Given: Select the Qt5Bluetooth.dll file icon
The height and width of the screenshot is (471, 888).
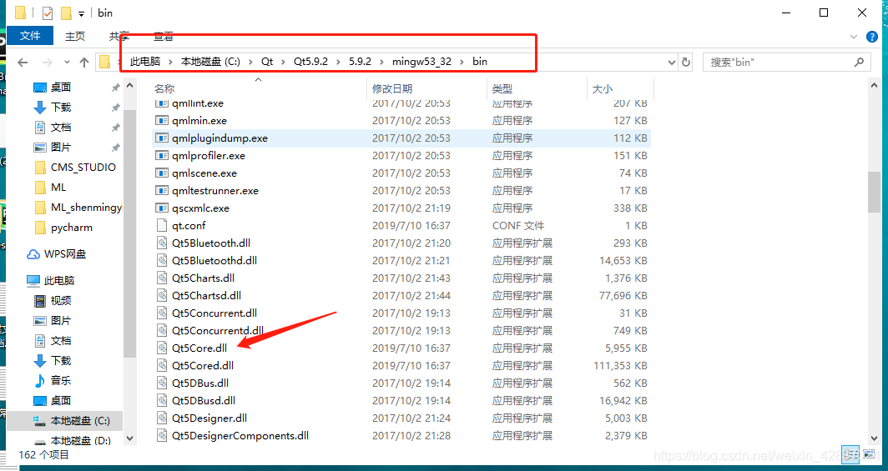Looking at the screenshot, I should pyautogui.click(x=162, y=243).
